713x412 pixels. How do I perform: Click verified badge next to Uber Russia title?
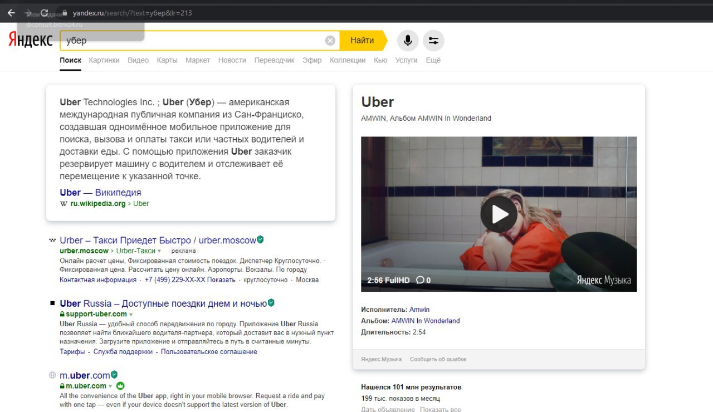271,303
